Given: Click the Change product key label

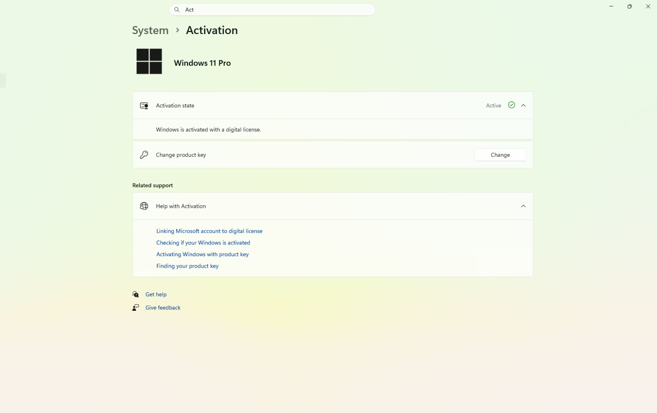Looking at the screenshot, I should coord(181,155).
